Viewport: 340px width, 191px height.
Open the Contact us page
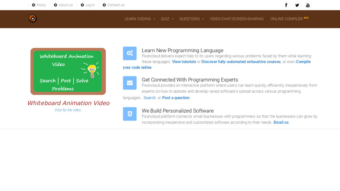pyautogui.click(x=116, y=5)
